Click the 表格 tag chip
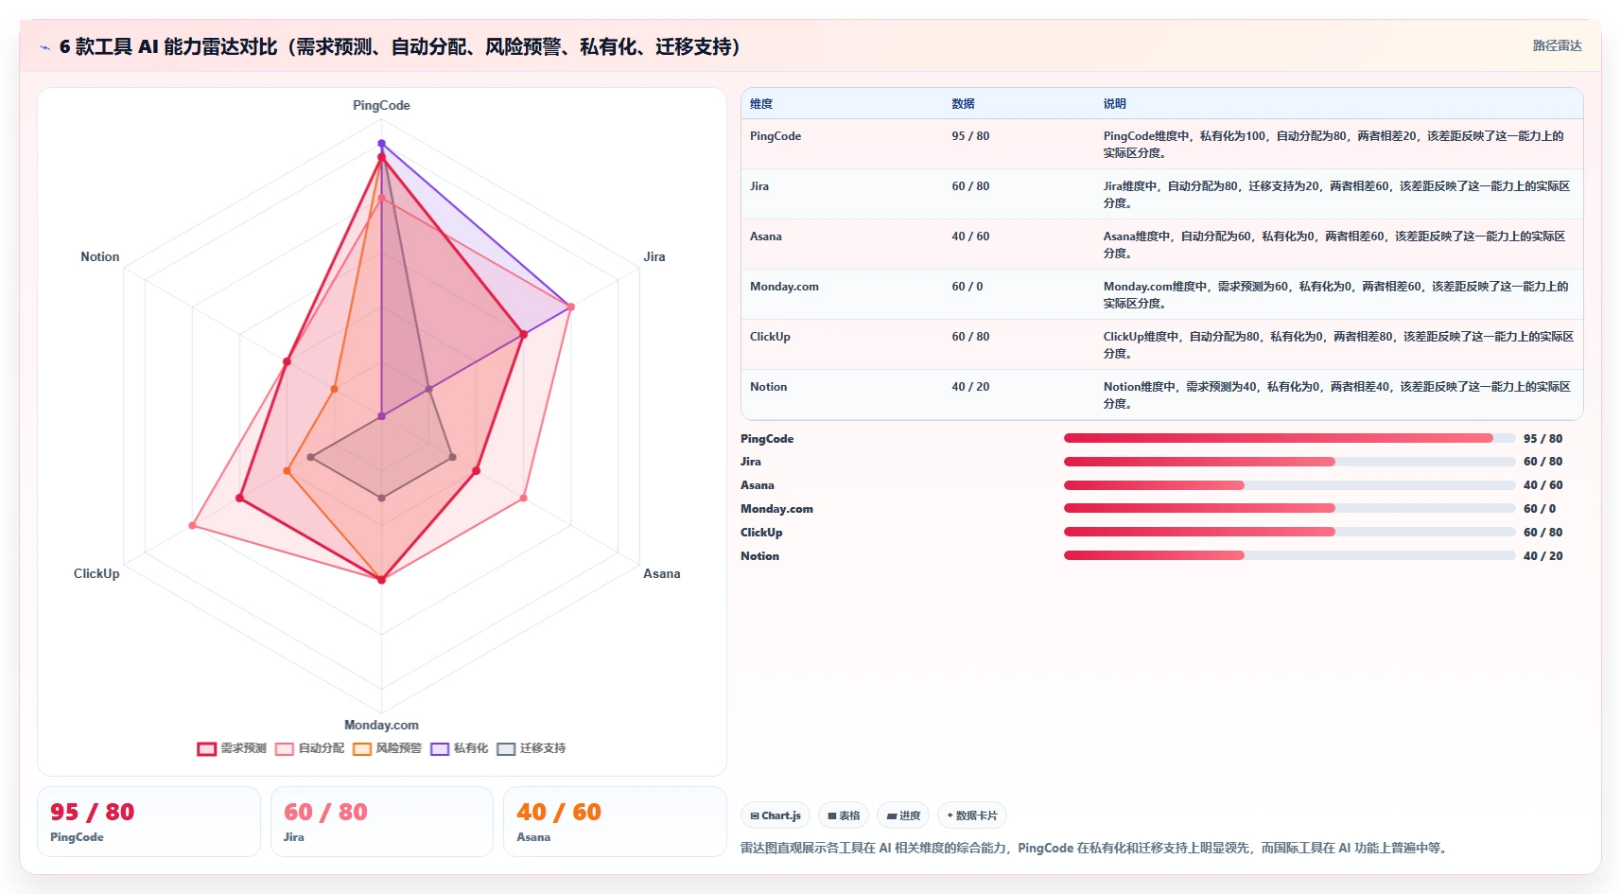The image size is (1621, 894). (x=844, y=815)
